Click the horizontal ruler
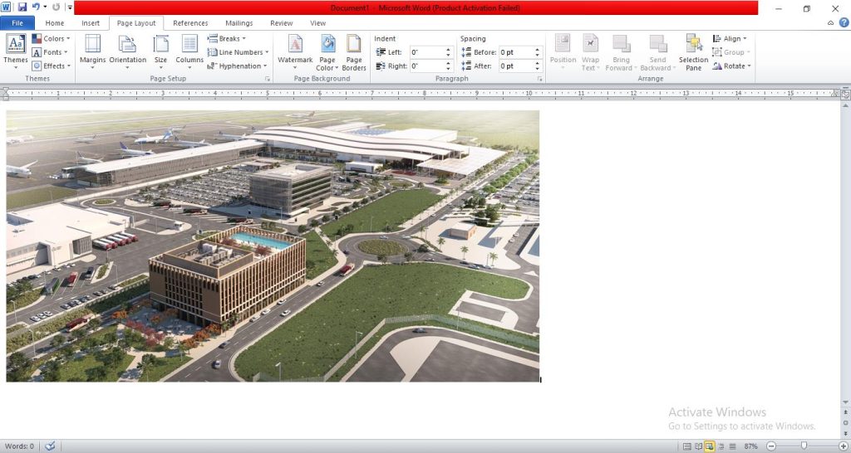 (421, 94)
